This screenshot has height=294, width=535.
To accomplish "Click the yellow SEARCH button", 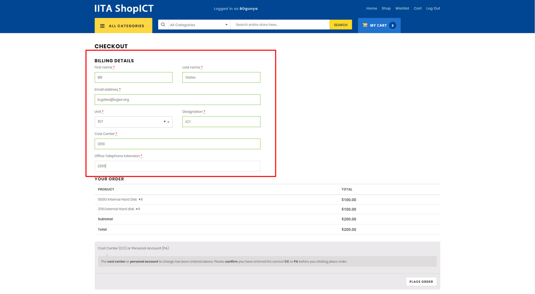I will (341, 25).
